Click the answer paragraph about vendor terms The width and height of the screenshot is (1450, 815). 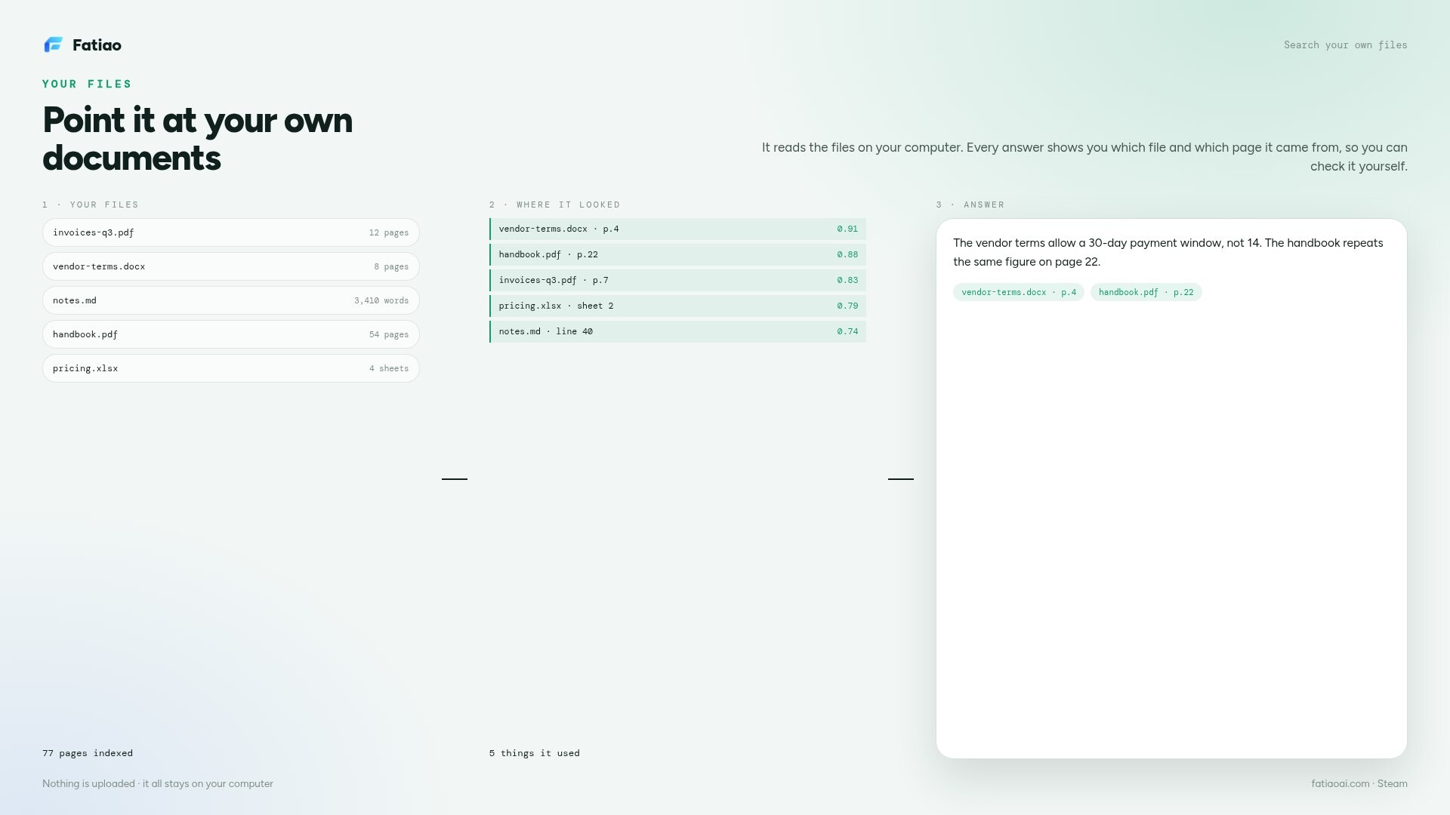pos(1168,252)
